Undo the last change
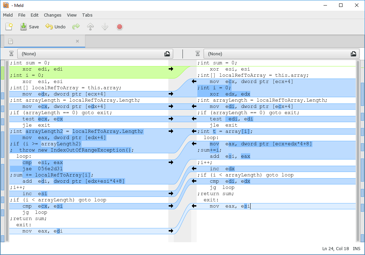The image size is (365, 255). click(x=56, y=27)
